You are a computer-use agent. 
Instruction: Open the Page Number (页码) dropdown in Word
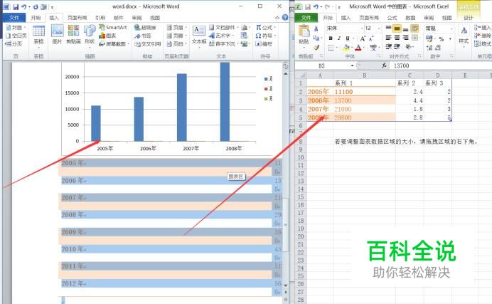176,44
